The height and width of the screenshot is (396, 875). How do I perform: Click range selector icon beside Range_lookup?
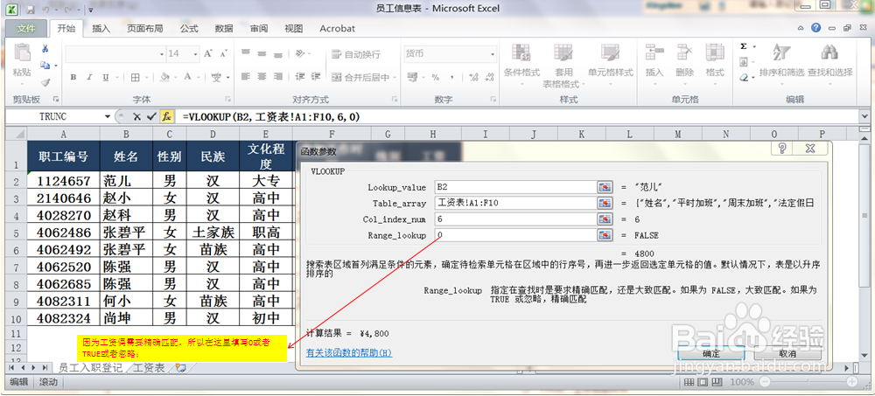(604, 235)
